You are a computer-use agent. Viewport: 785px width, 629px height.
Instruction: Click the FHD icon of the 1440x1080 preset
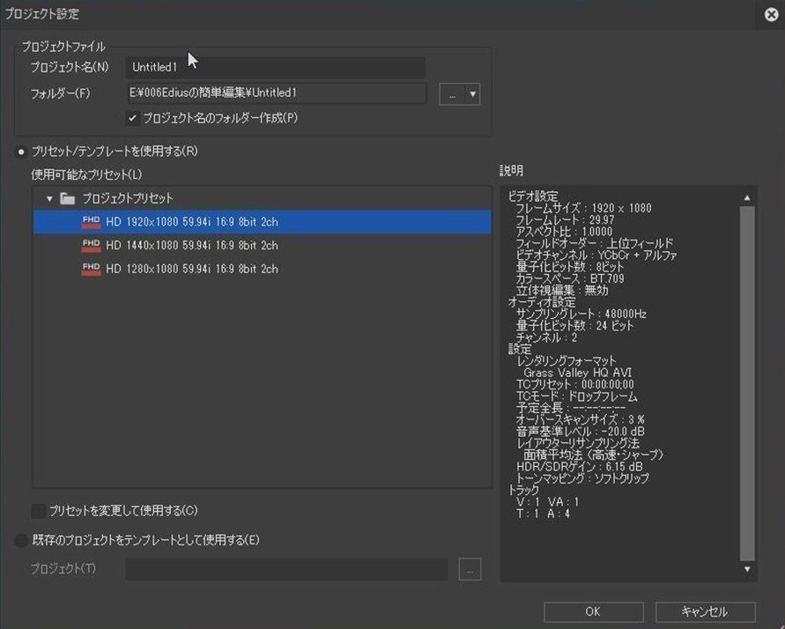pyautogui.click(x=91, y=245)
